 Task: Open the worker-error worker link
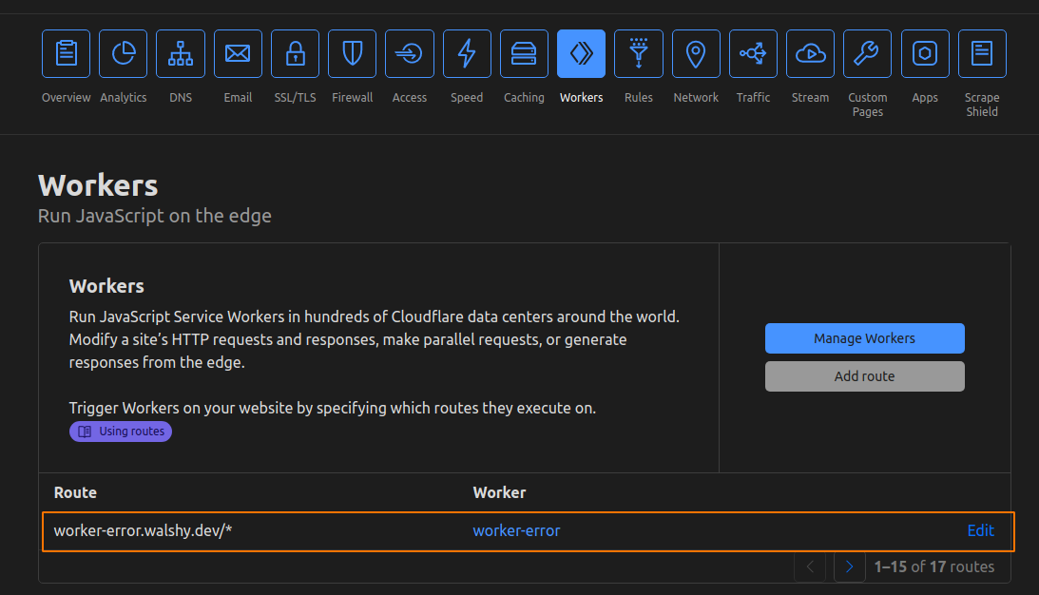(516, 530)
